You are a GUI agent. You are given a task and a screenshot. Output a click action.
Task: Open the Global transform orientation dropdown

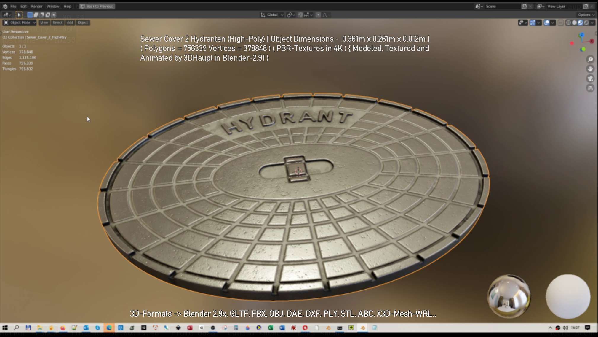[272, 15]
